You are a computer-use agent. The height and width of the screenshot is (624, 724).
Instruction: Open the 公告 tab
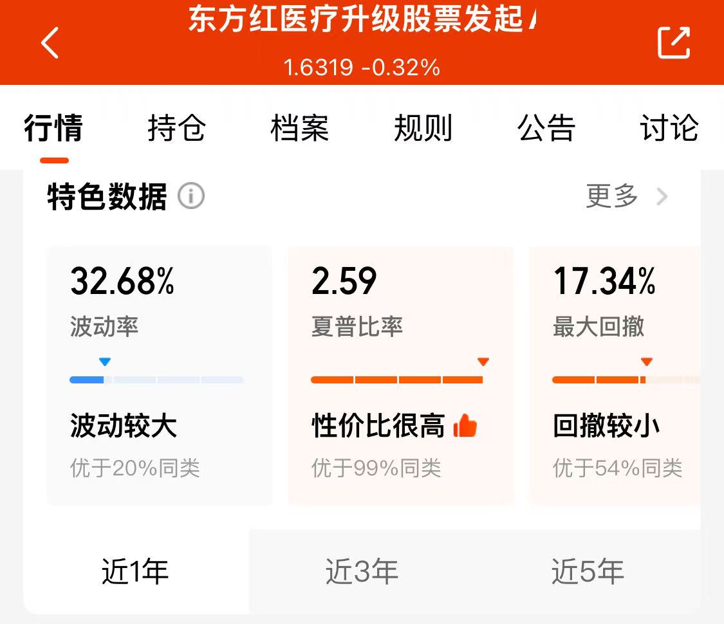pyautogui.click(x=546, y=128)
